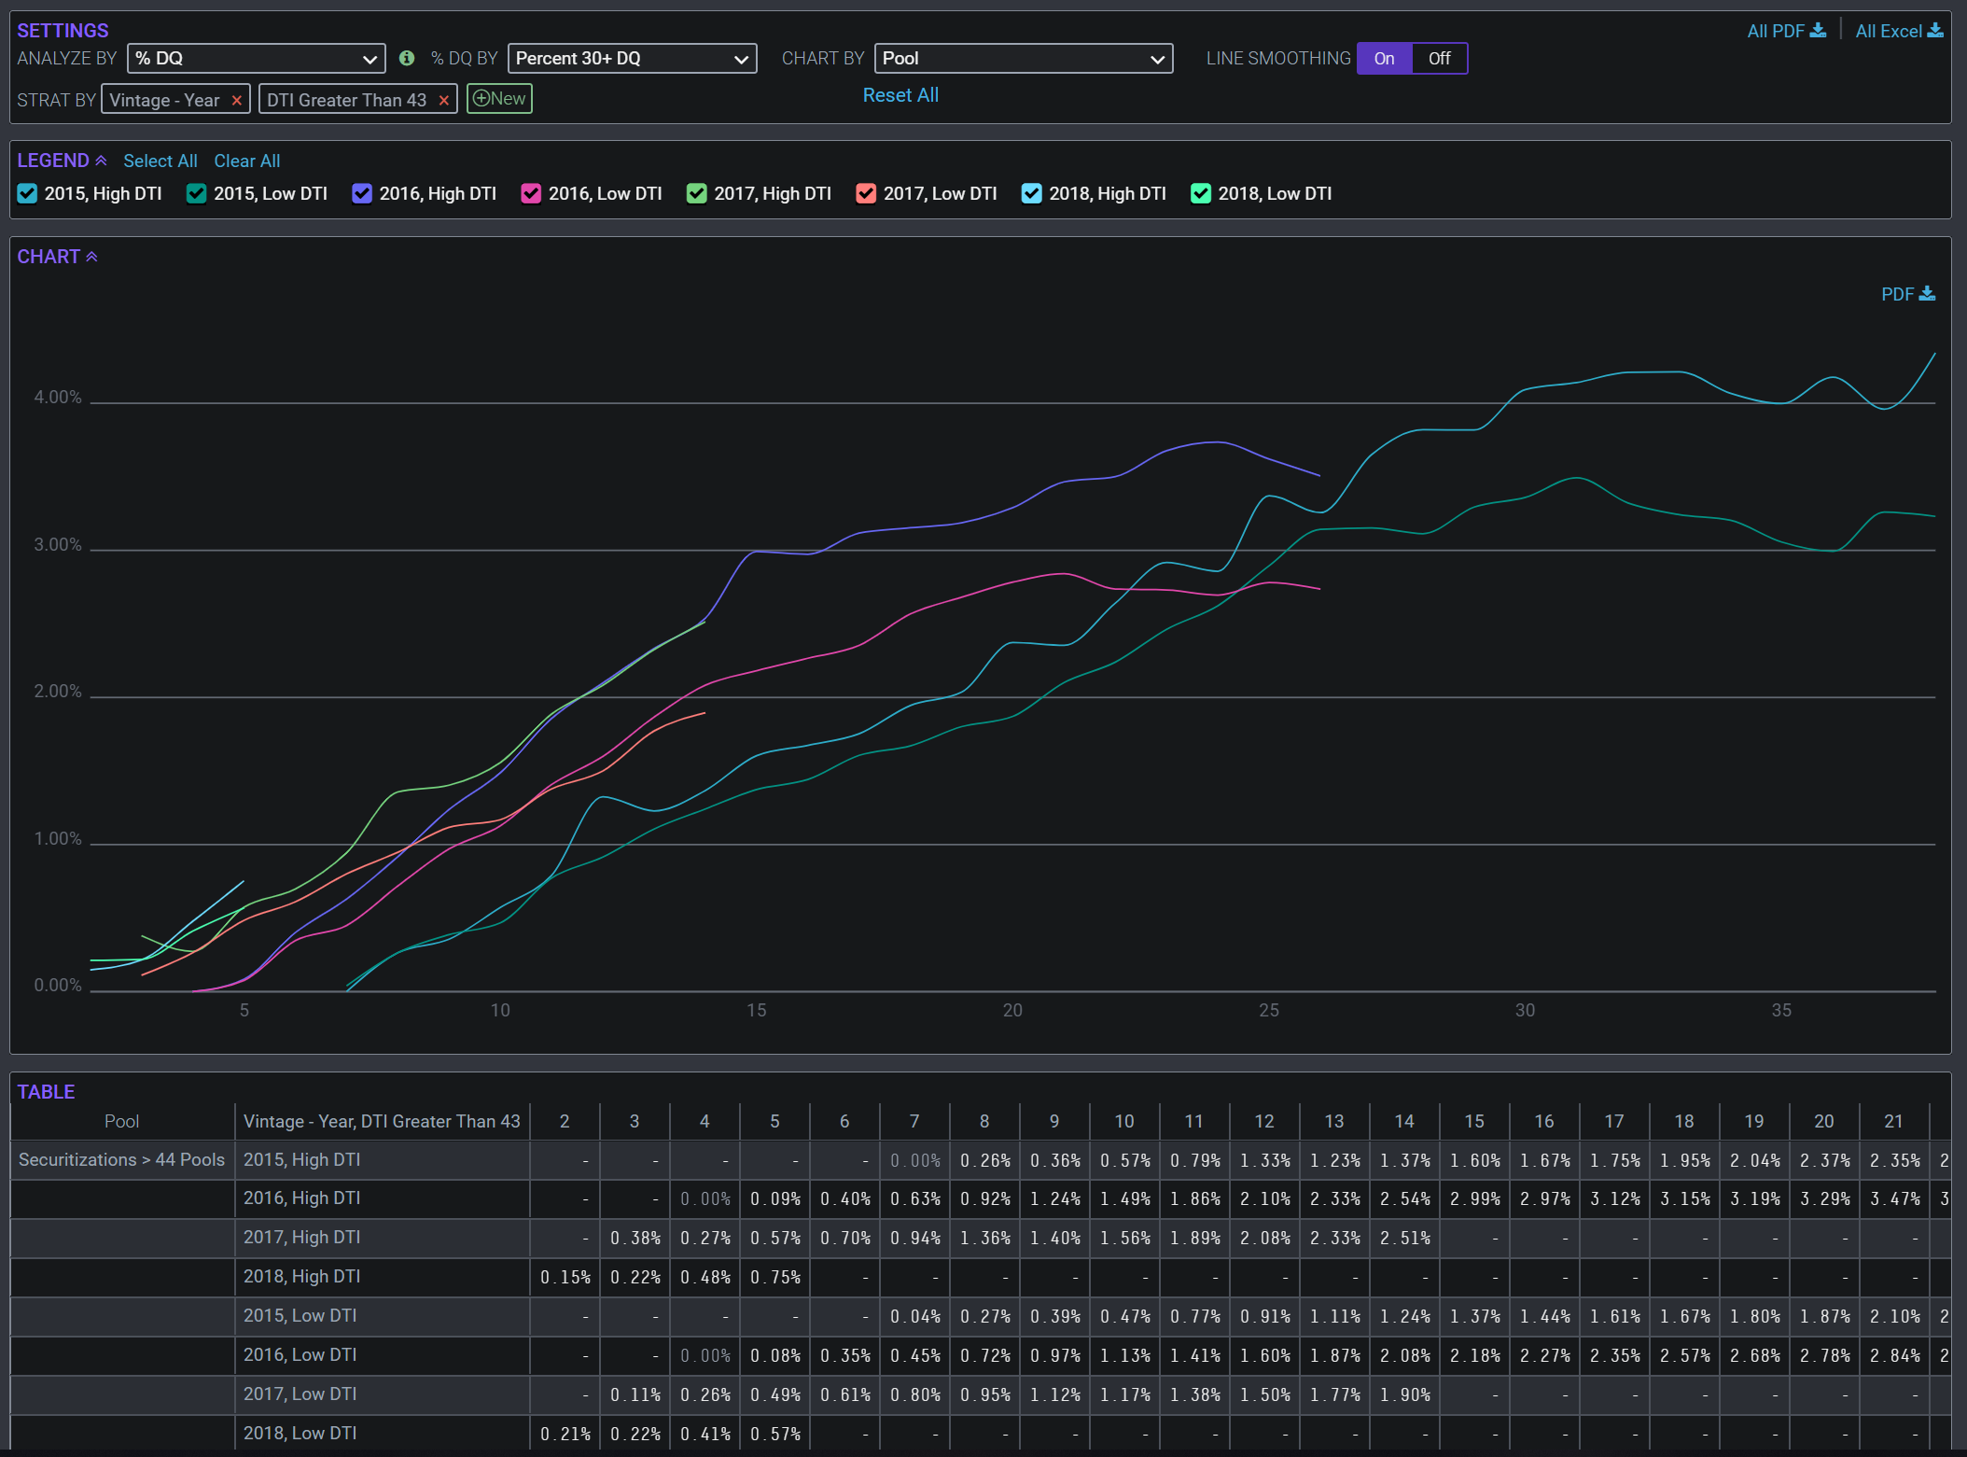Open the Analyze By % DQ dropdown
This screenshot has height=1457, width=1967.
[256, 58]
